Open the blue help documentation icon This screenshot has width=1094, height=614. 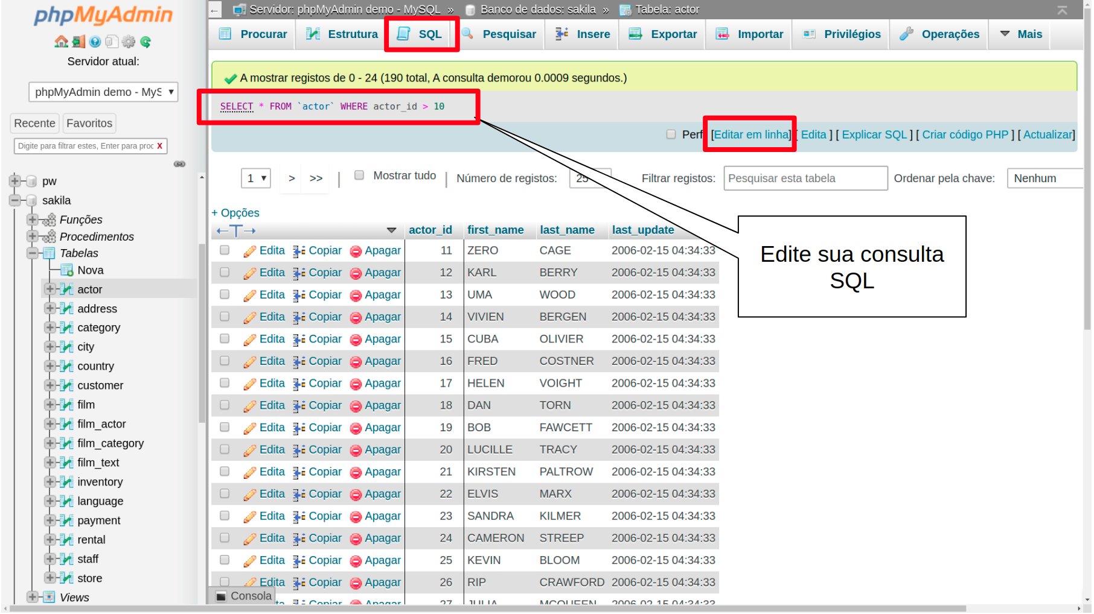point(95,42)
